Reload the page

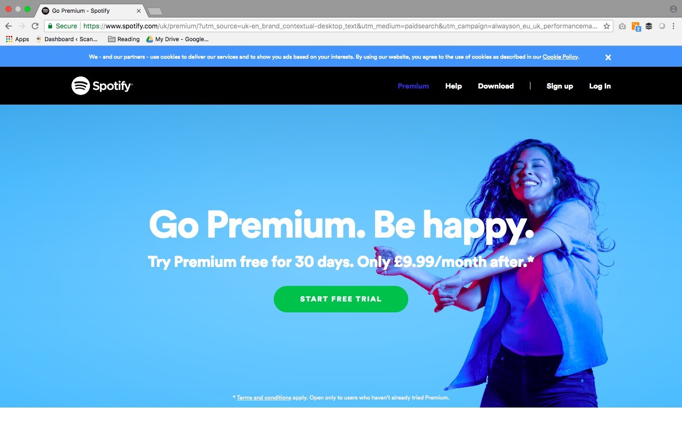coord(35,26)
